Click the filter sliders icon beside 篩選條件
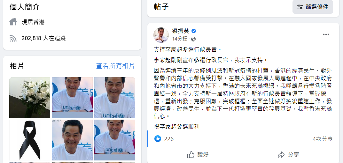Viewport: 343px width, 163px height. 300,7
